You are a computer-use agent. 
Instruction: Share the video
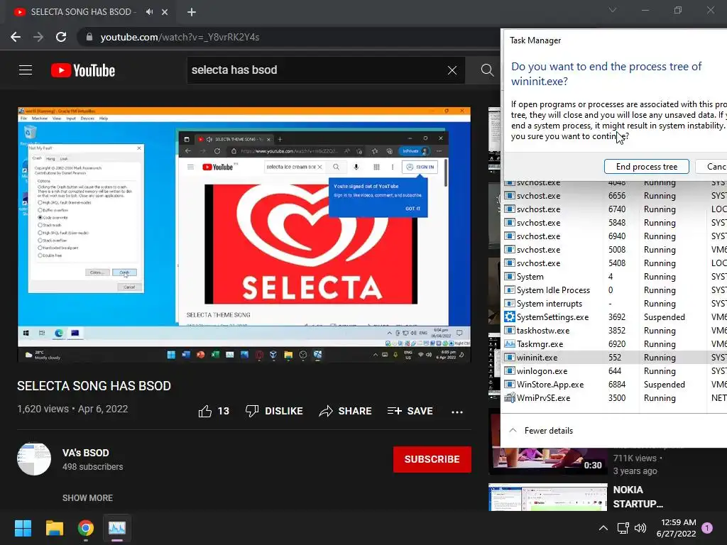point(346,411)
